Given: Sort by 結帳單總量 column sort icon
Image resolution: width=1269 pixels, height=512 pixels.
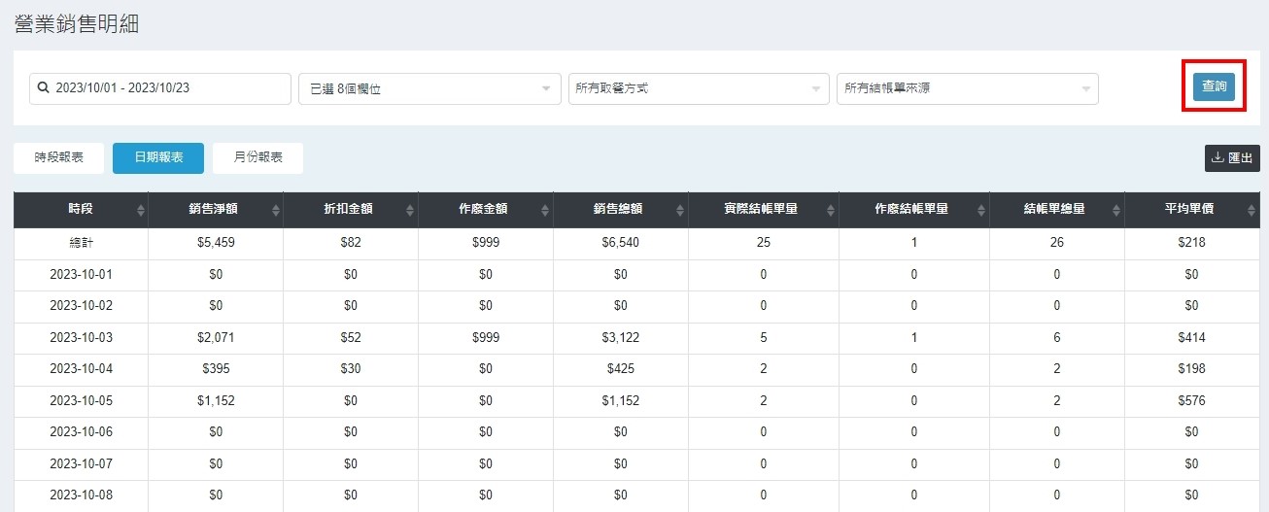Looking at the screenshot, I should pyautogui.click(x=1117, y=210).
